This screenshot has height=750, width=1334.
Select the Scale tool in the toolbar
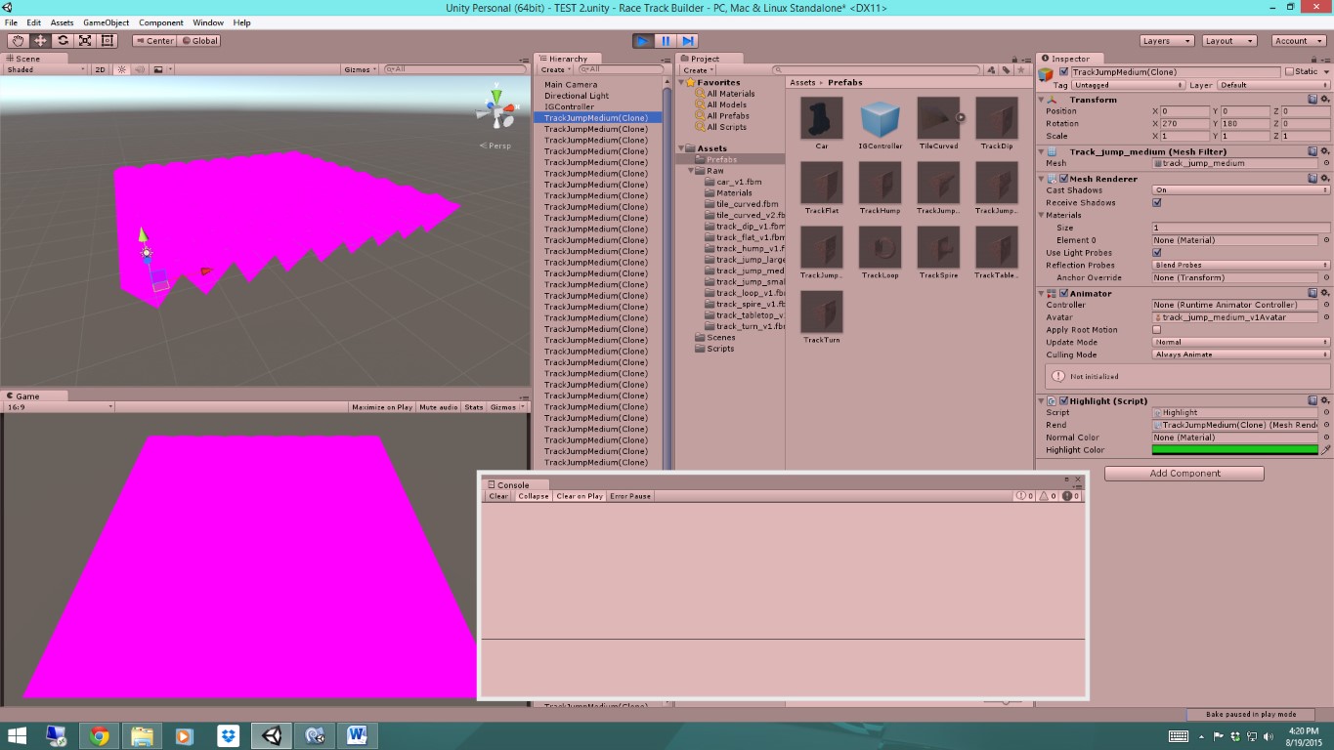point(85,41)
